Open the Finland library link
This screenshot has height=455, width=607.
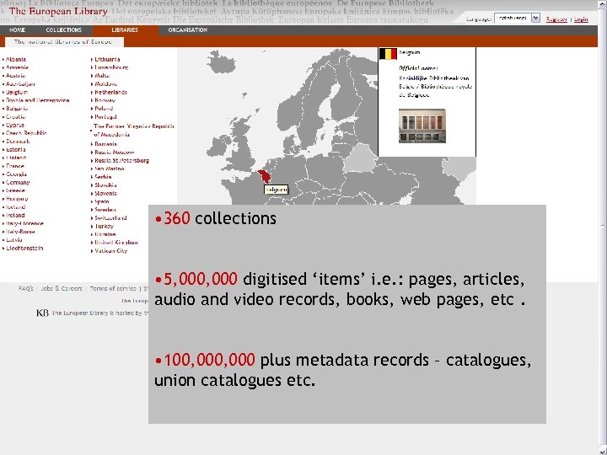click(x=16, y=158)
